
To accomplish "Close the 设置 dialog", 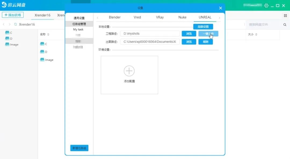I will point(220,8).
